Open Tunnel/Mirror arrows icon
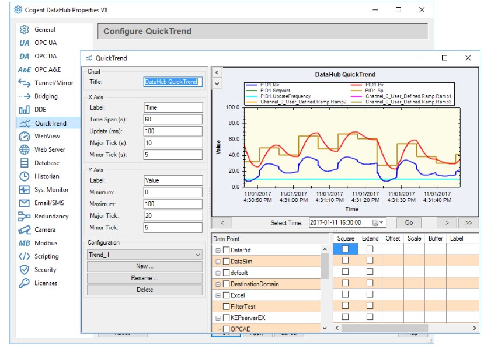This screenshot has width=491, height=348. tap(25, 83)
